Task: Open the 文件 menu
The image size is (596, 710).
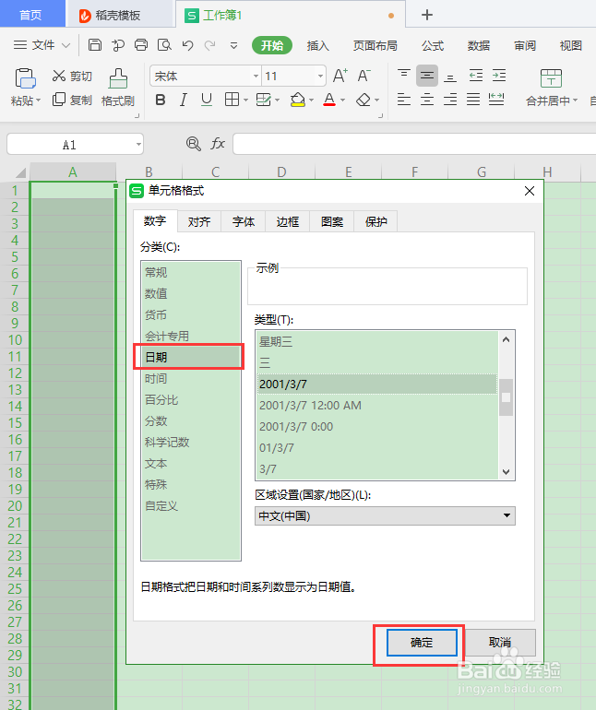Action: tap(42, 45)
